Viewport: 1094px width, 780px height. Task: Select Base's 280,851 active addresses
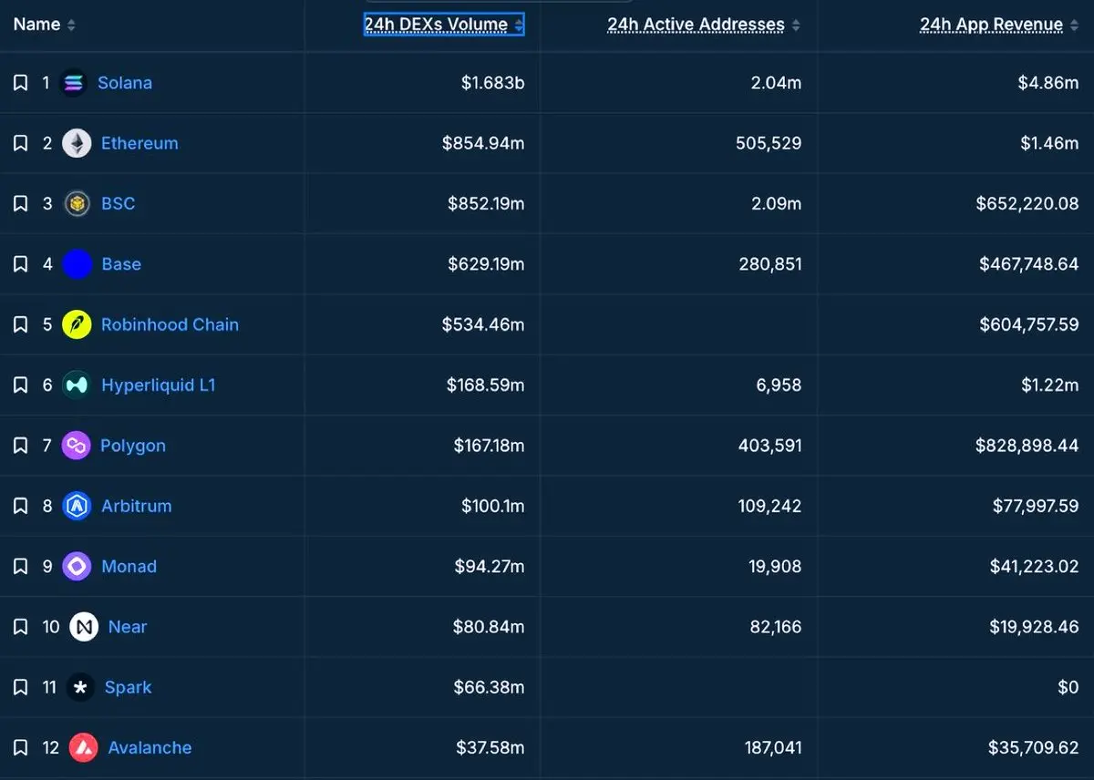click(x=770, y=264)
